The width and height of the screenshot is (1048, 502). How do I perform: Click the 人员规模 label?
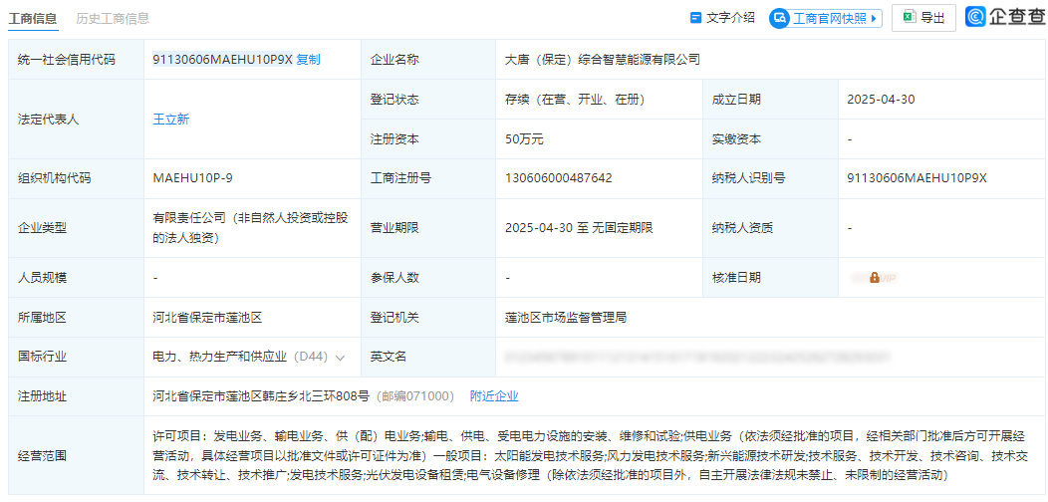(x=42, y=278)
